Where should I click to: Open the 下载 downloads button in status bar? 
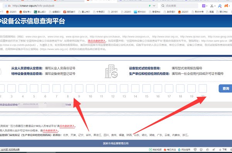[x=223, y=150]
